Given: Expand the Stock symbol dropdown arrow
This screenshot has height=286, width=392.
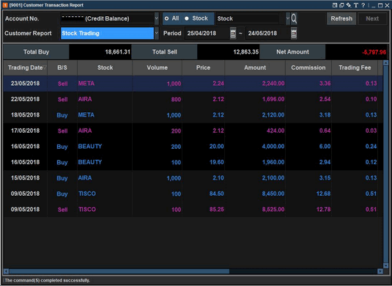Looking at the screenshot, I should pos(288,18).
